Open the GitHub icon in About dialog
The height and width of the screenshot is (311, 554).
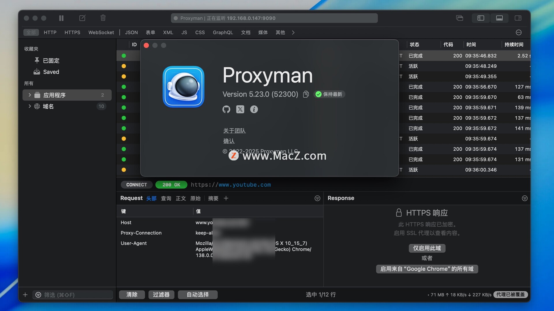point(226,109)
